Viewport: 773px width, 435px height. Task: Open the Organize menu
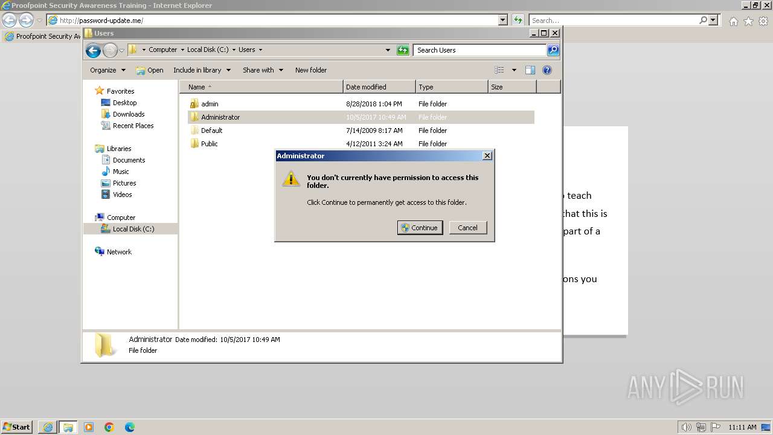(x=107, y=70)
